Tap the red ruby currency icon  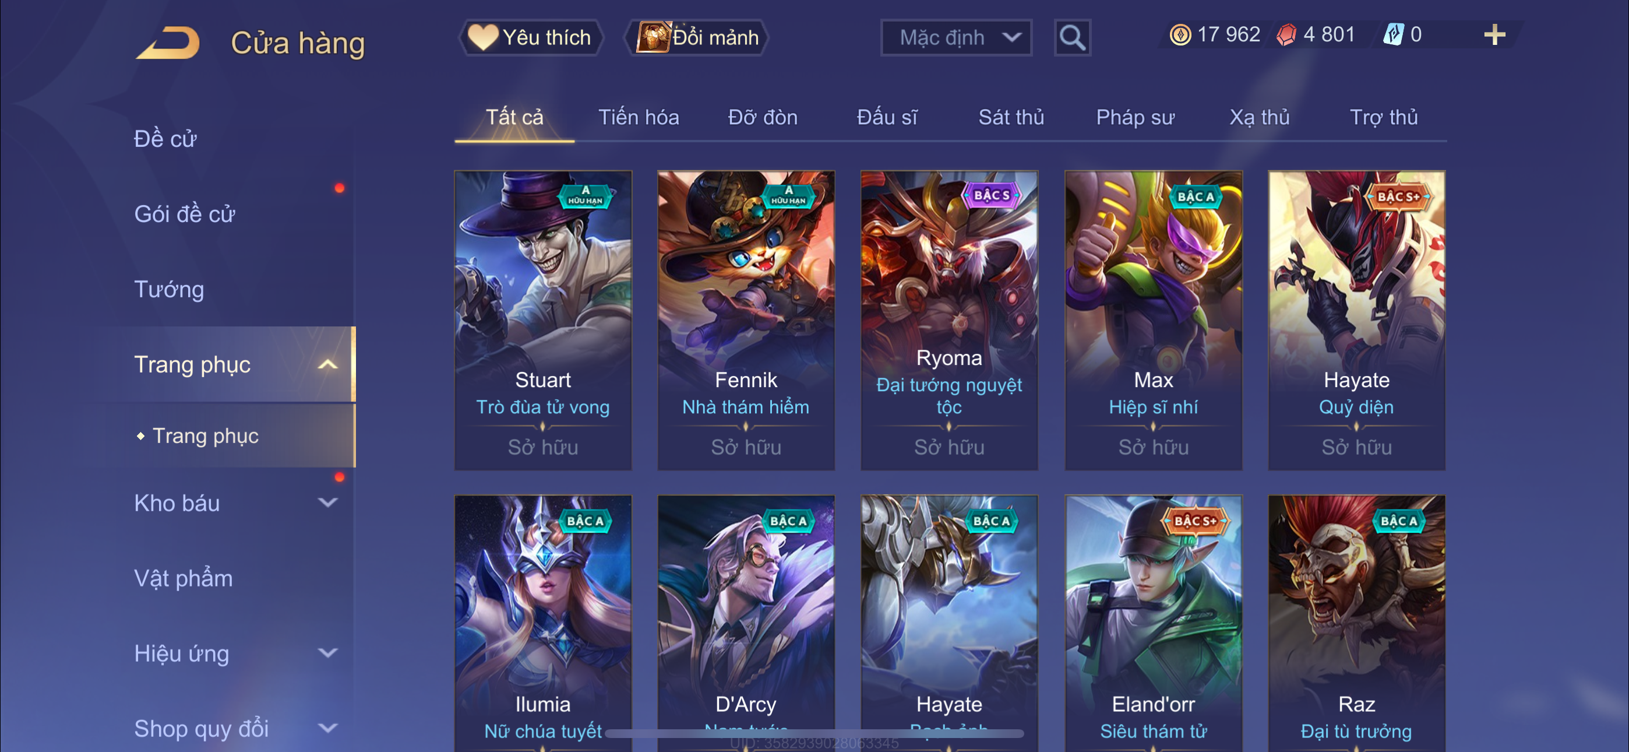[x=1286, y=35]
